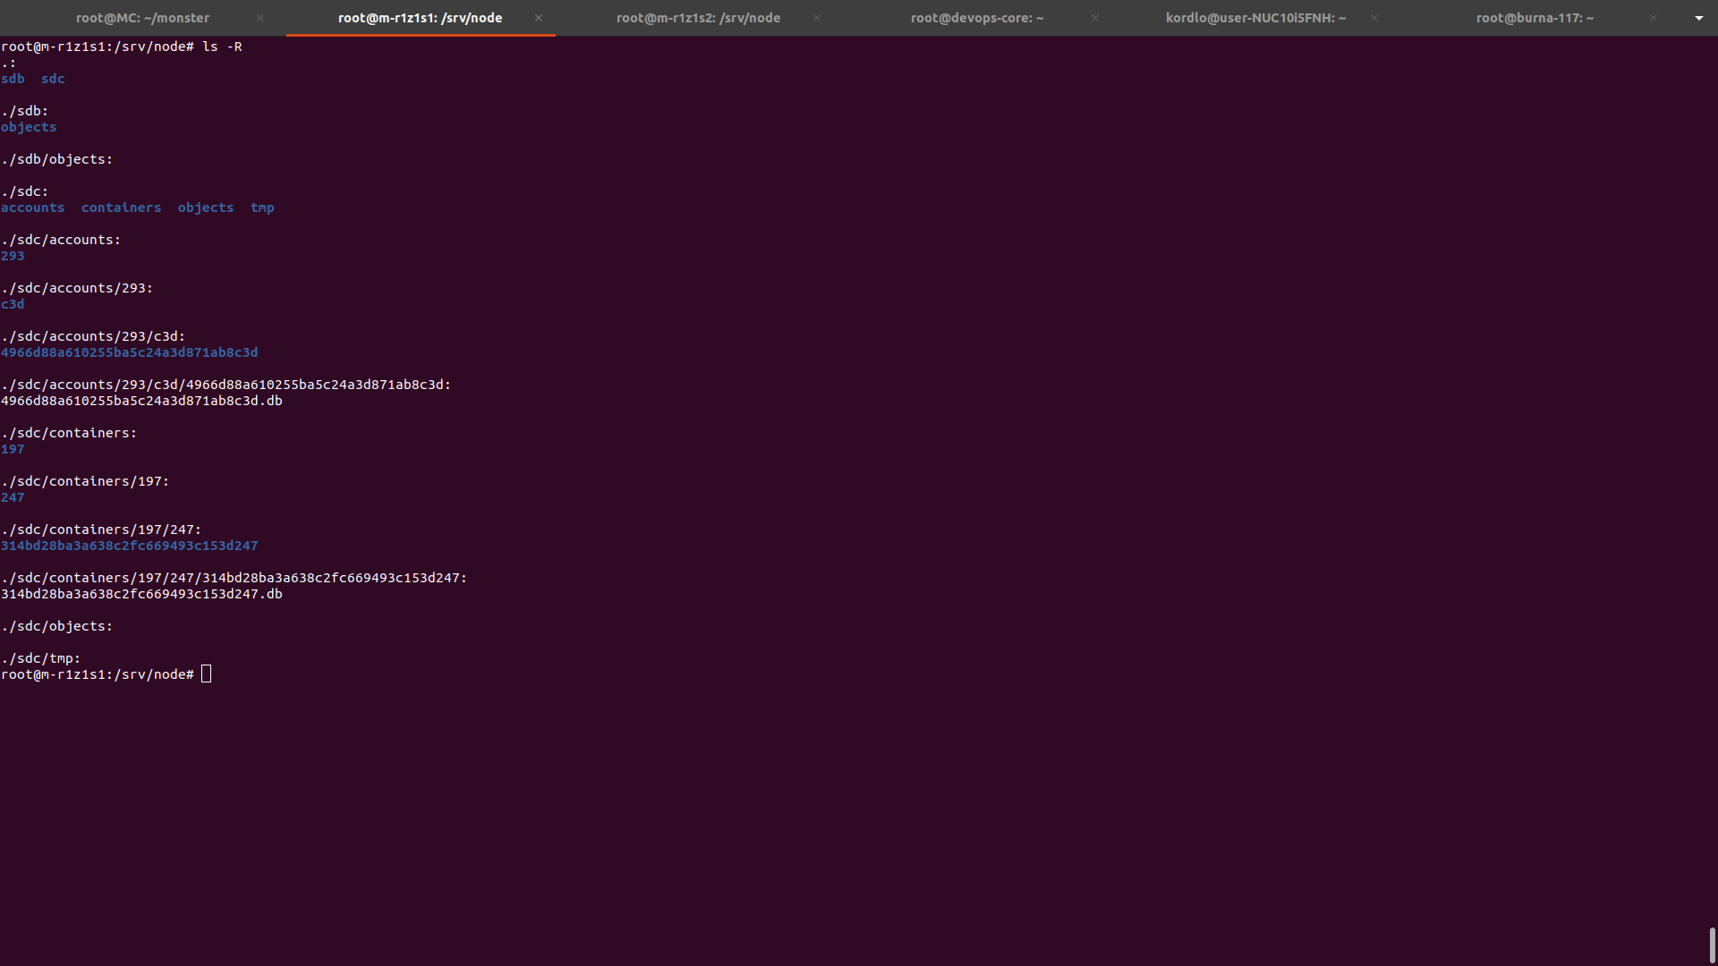Click the 314bd28b...247.db filename text
1718x966 pixels.
141,594
